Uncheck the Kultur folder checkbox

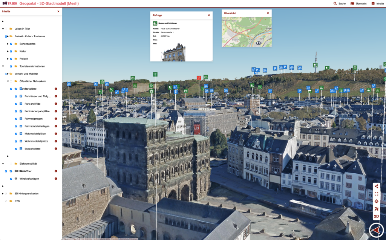(x=11, y=51)
